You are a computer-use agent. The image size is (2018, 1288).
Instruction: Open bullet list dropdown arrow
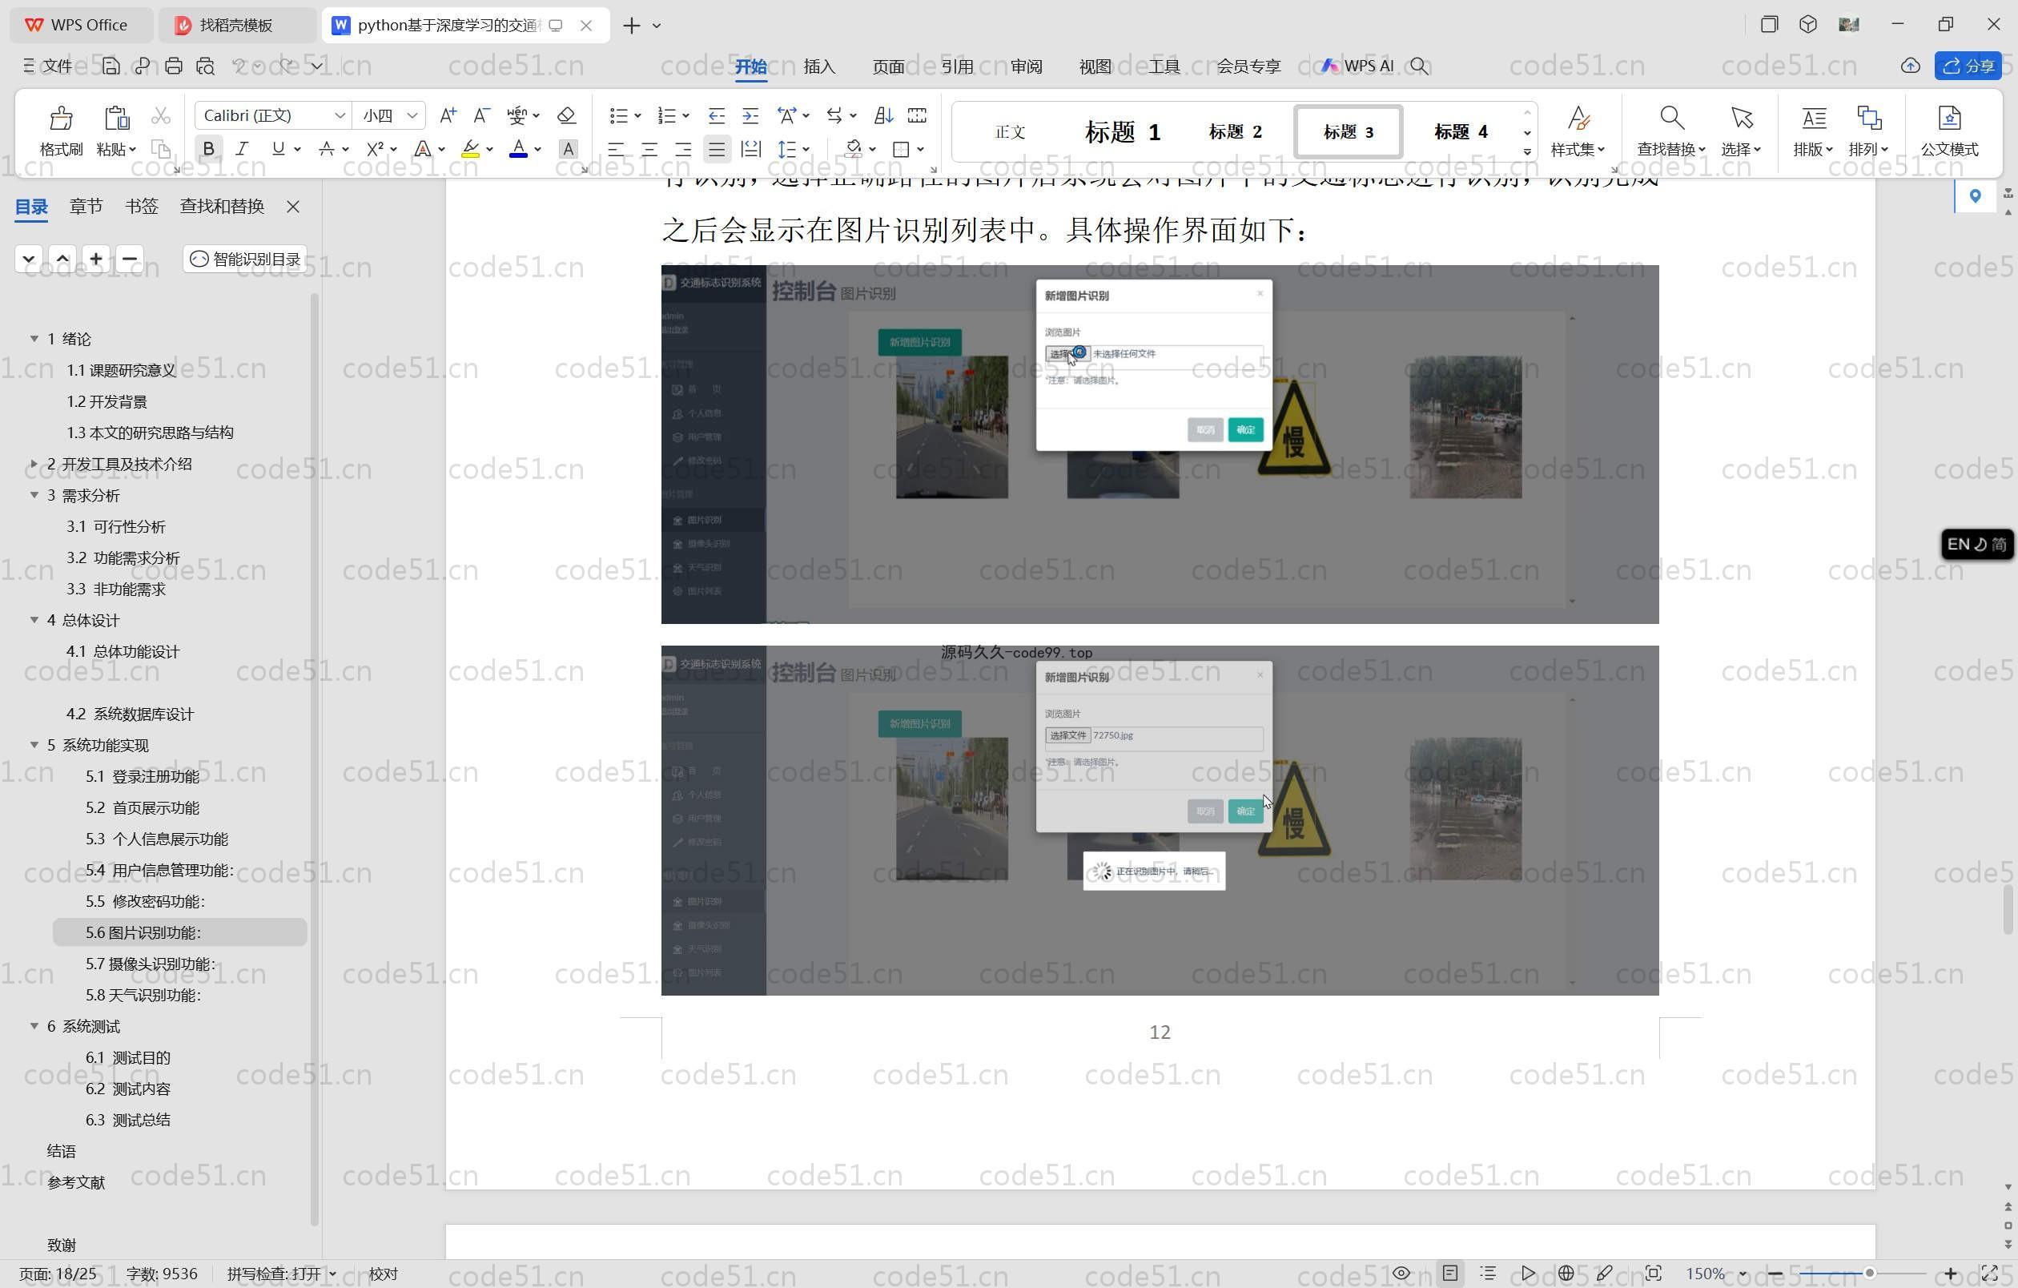coord(637,115)
